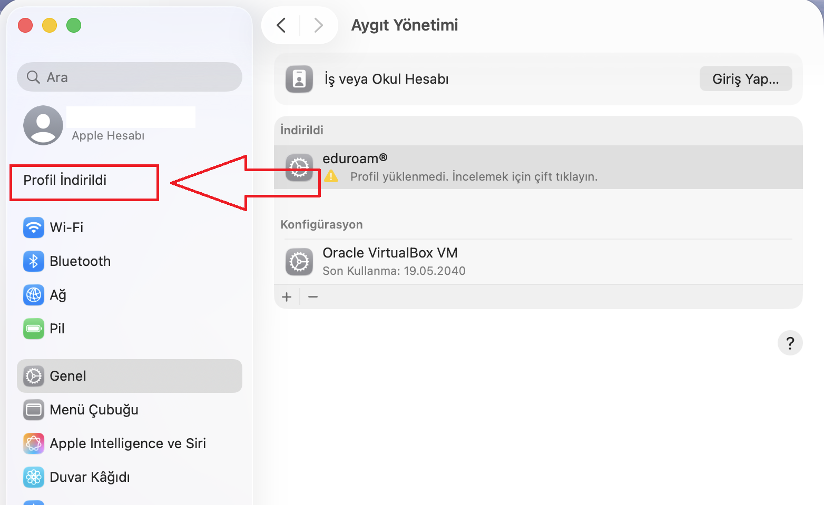824x505 pixels.
Task: Open Ağ network settings
Action: click(x=57, y=295)
